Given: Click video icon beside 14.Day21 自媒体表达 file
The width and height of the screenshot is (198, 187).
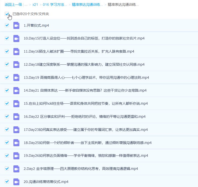Looking at the screenshot, I should [x=16, y=90].
